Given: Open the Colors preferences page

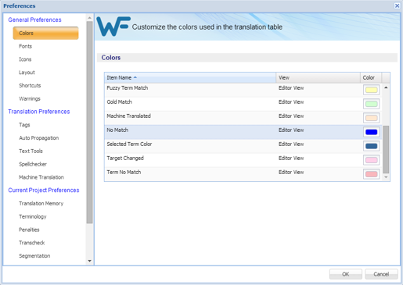Looking at the screenshot, I should (45, 33).
